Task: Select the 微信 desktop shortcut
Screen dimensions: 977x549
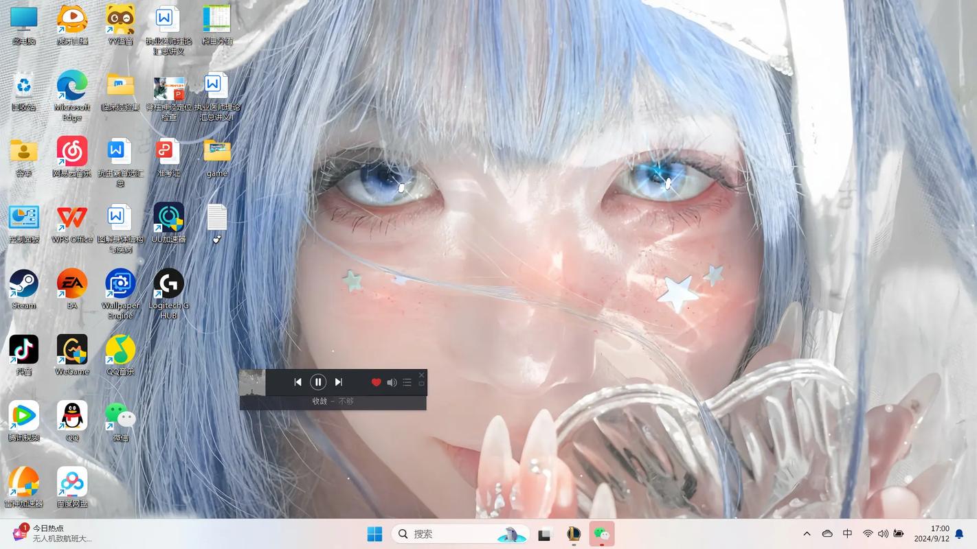Action: 120,421
